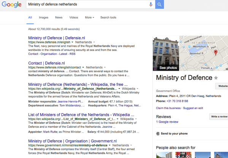The width and height of the screenshot is (228, 158).
Task: Open Search tools options
Action: [108, 17]
